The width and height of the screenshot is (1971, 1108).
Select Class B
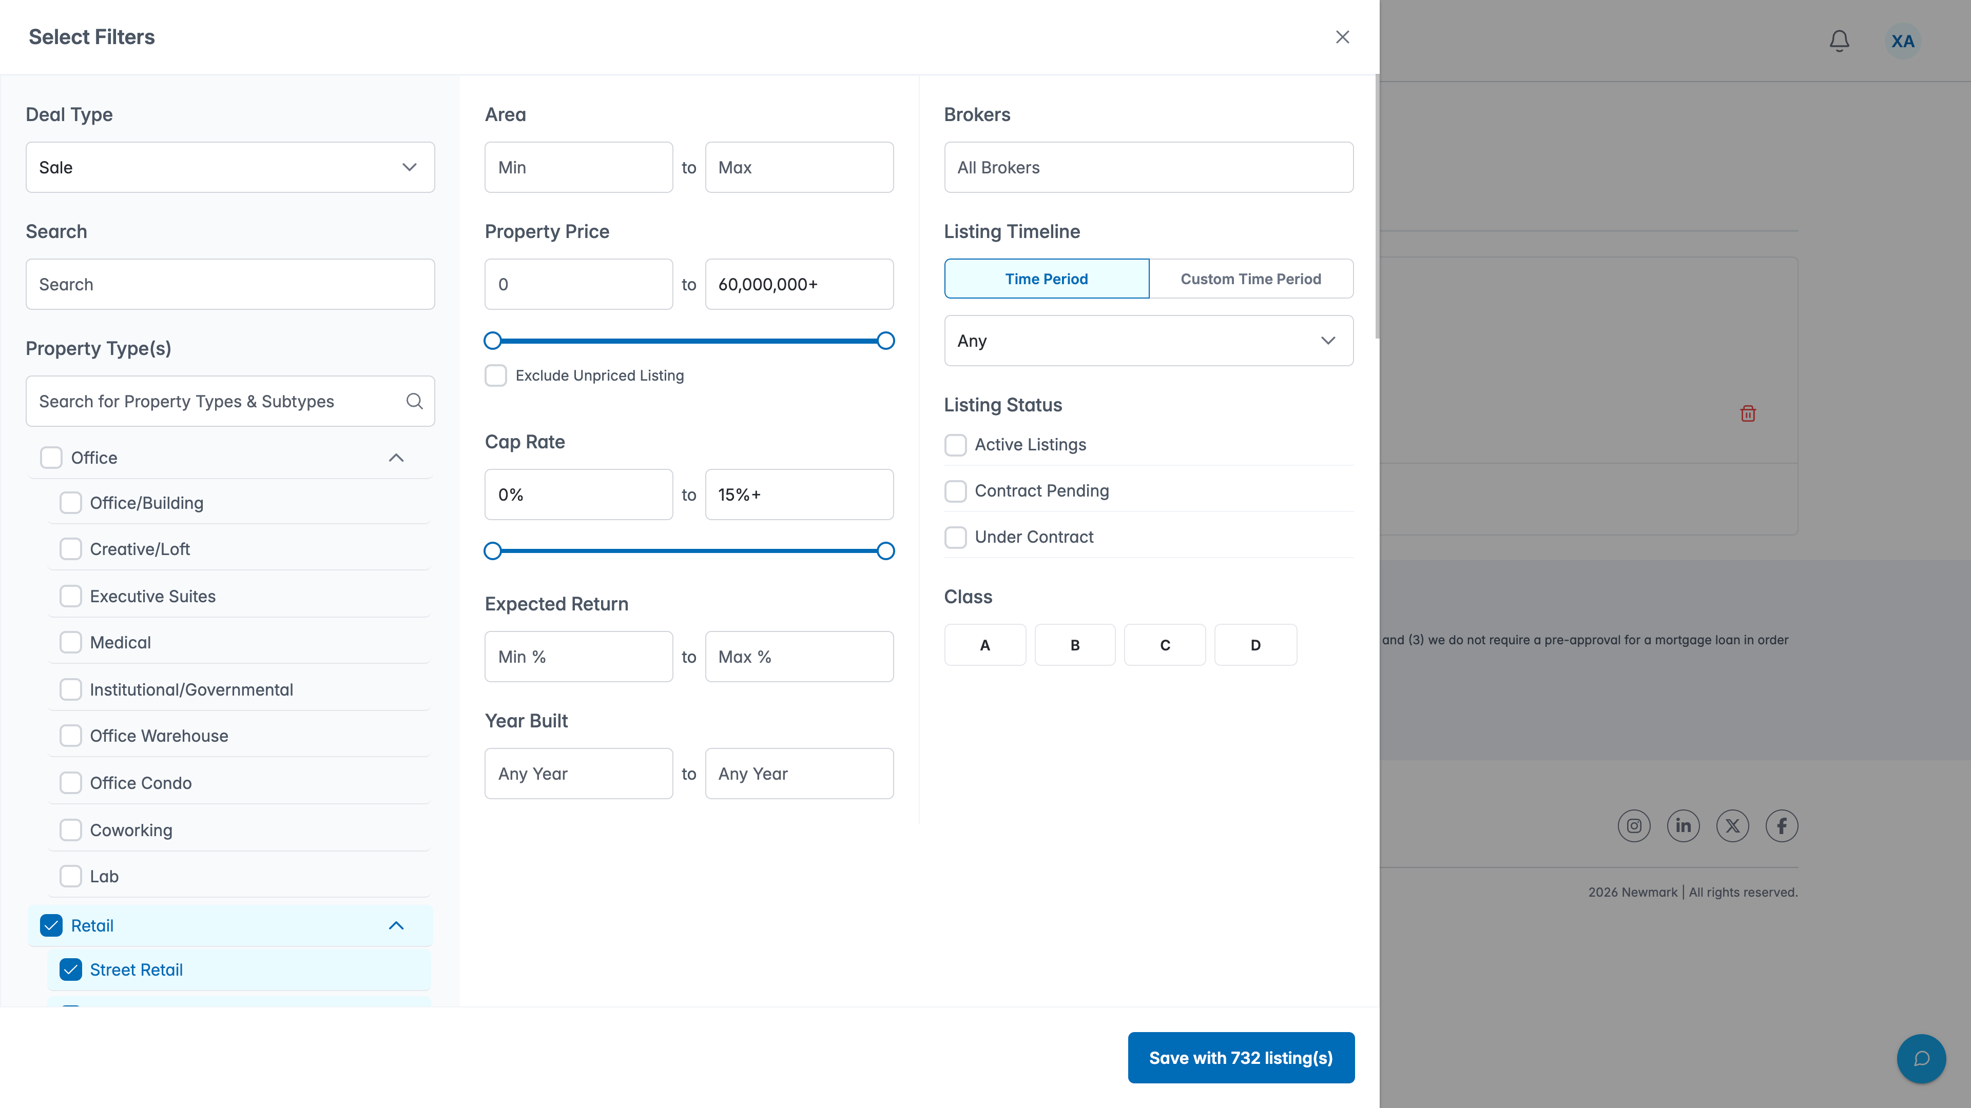click(x=1074, y=645)
